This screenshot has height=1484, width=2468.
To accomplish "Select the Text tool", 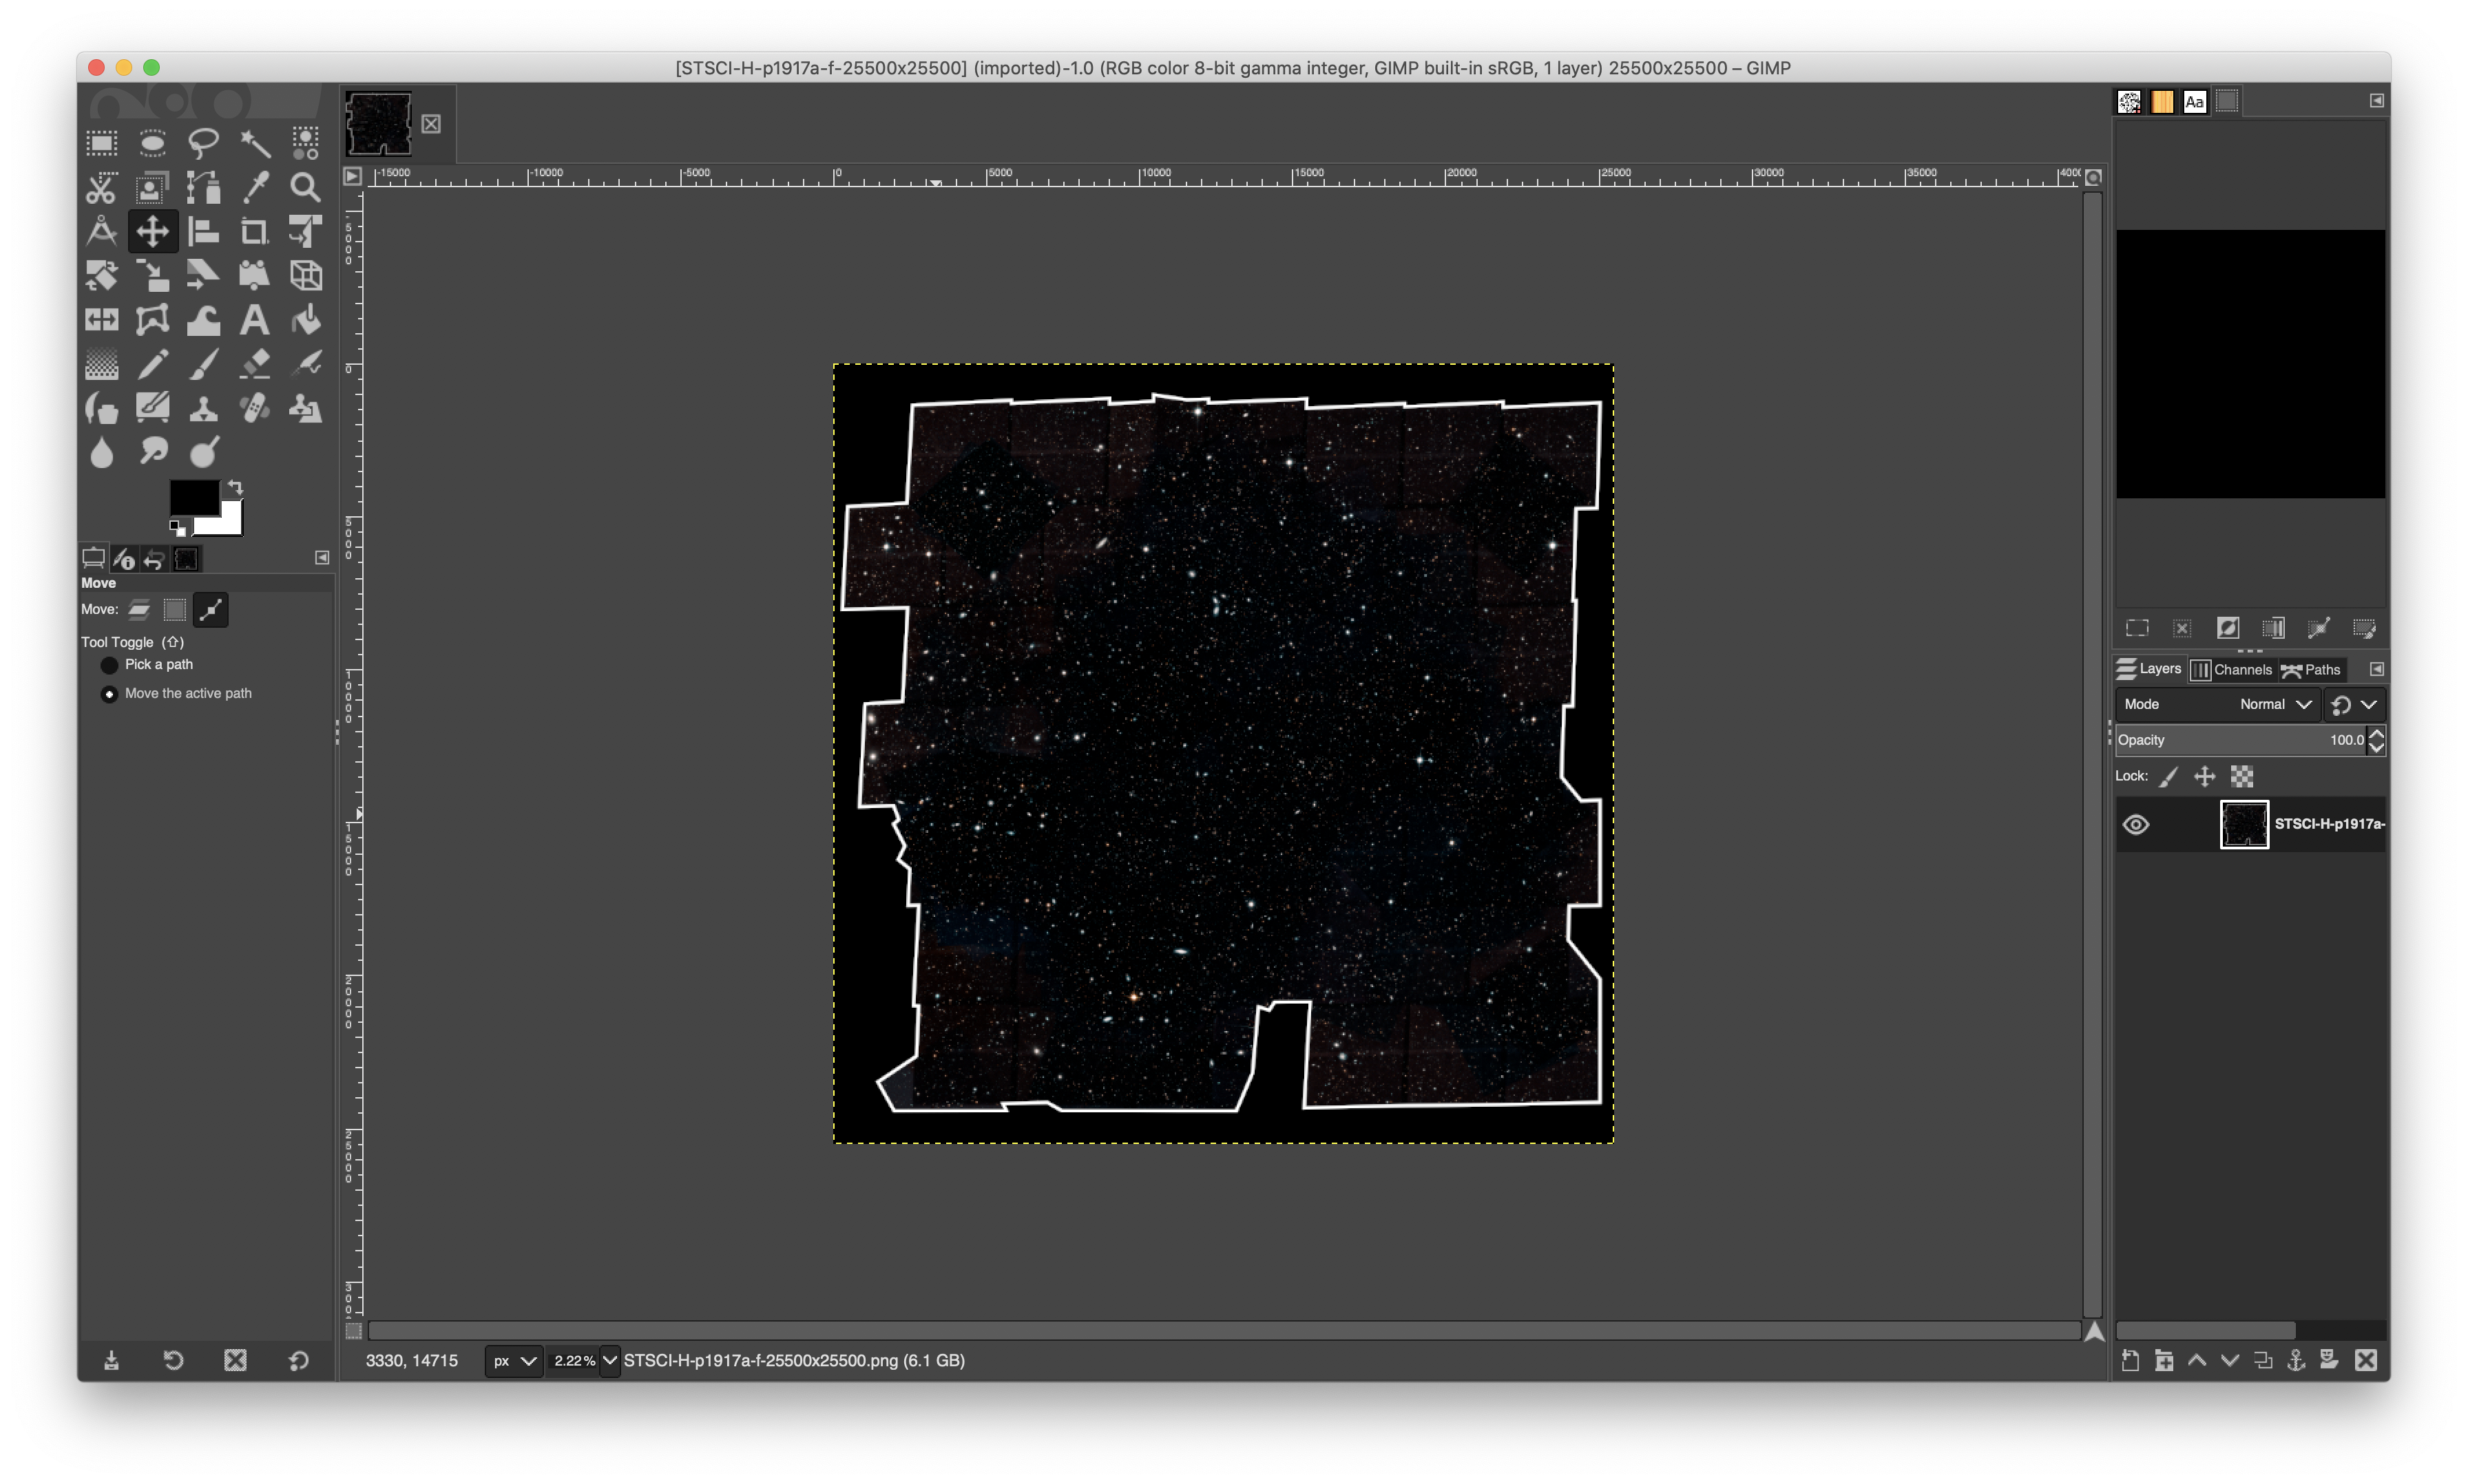I will pos(254,320).
